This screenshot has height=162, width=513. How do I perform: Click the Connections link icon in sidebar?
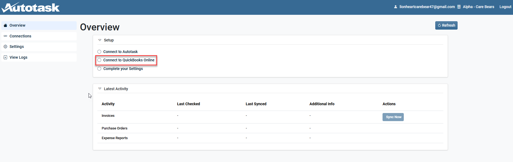[5, 36]
